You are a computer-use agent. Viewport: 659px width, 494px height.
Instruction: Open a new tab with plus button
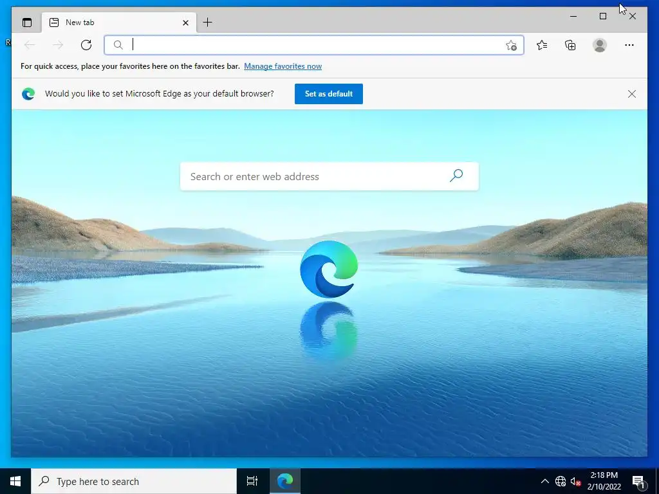pyautogui.click(x=208, y=23)
